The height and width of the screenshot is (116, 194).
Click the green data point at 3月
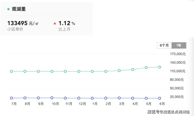[x=119, y=70]
